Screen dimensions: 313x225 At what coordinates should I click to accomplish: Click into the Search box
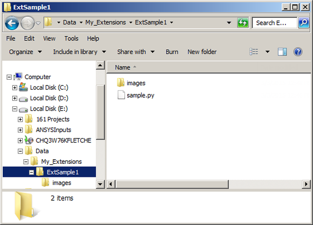(x=274, y=23)
